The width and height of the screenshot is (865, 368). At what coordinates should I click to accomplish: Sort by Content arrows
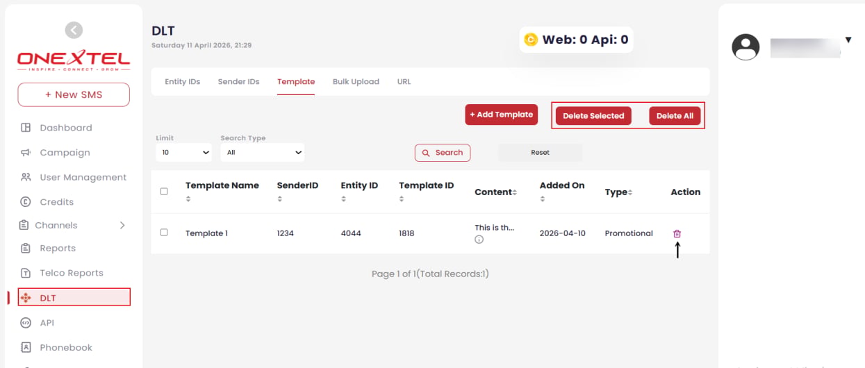515,192
